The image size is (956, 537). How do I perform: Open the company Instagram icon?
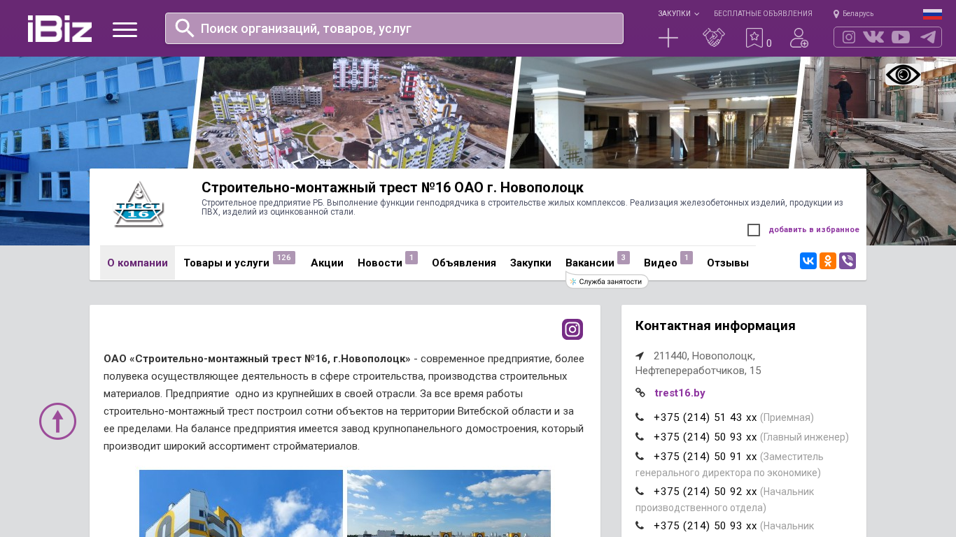pyautogui.click(x=572, y=329)
